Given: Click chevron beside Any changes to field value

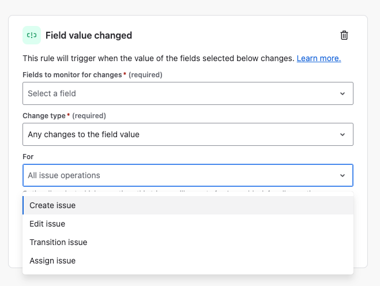Looking at the screenshot, I should coord(342,134).
